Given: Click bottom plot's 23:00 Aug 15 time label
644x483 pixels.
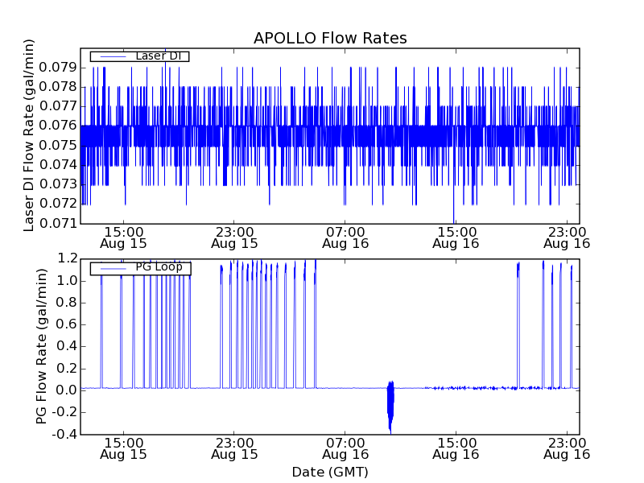Looking at the screenshot, I should tap(234, 448).
